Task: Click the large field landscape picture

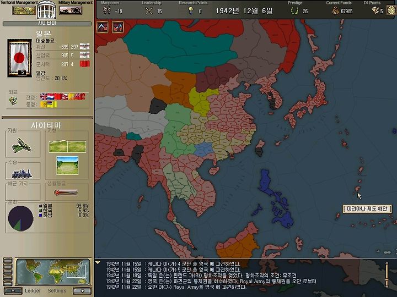Action: point(67,166)
